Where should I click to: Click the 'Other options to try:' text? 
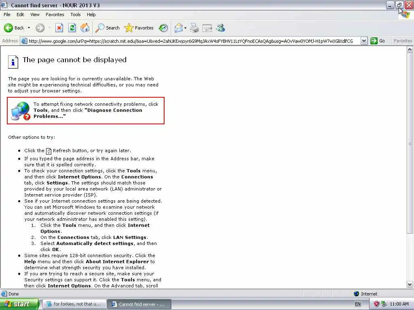coord(32,137)
